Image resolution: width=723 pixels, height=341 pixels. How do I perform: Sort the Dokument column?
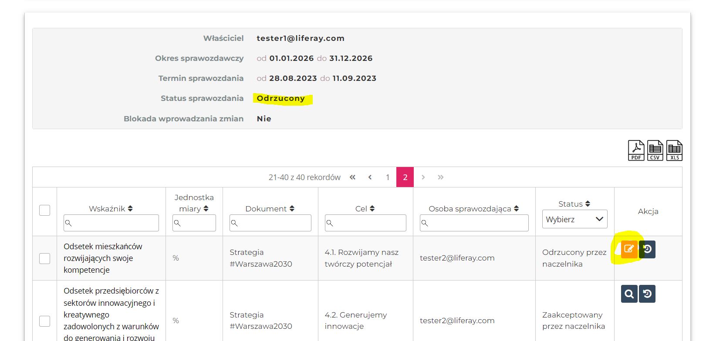pyautogui.click(x=292, y=209)
